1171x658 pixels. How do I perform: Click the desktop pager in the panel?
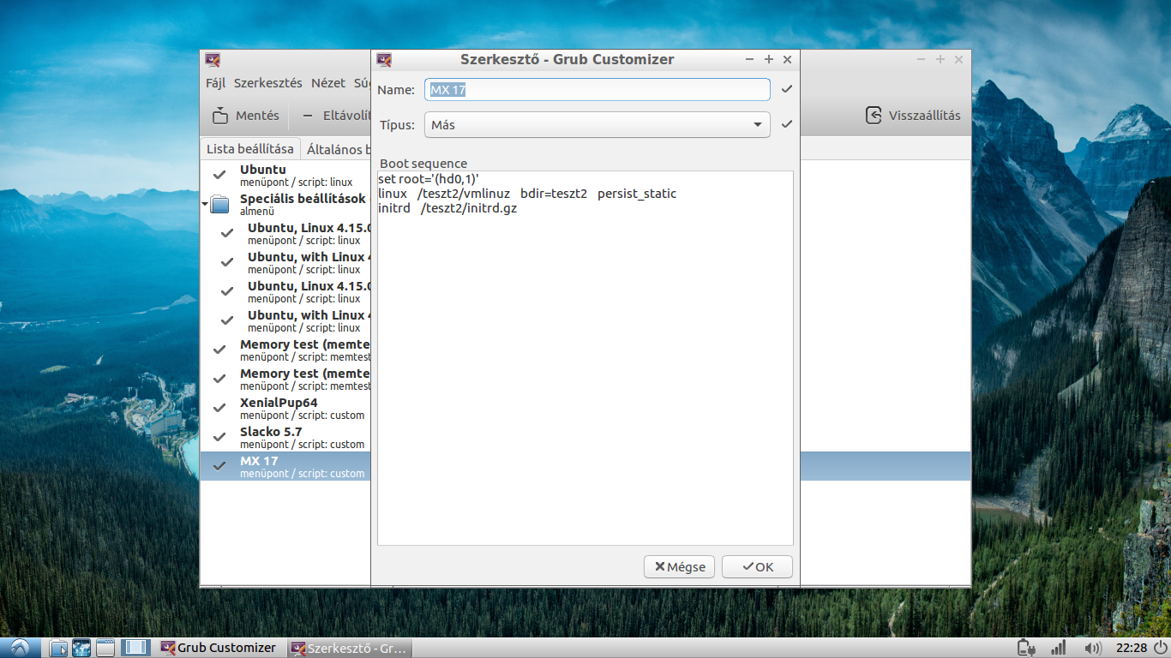click(135, 648)
